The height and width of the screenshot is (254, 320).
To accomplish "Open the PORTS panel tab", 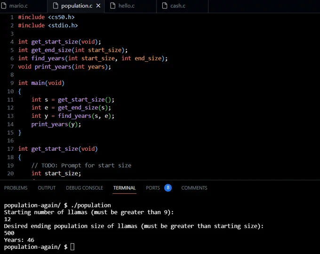I will coord(152,188).
